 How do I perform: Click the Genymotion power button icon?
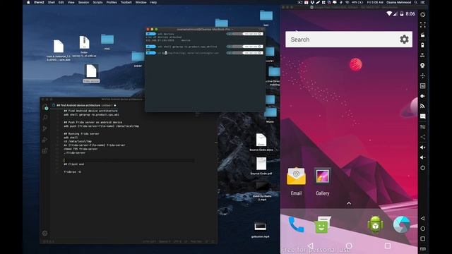pos(422,168)
